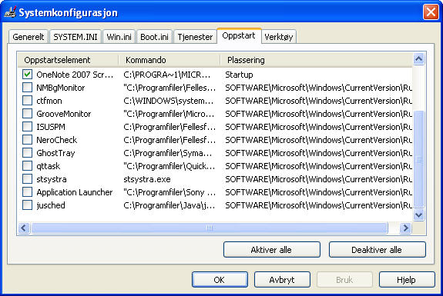Select the '"C:\Programfiler\Micro...' command cell
The image size is (443, 296).
pos(169,114)
